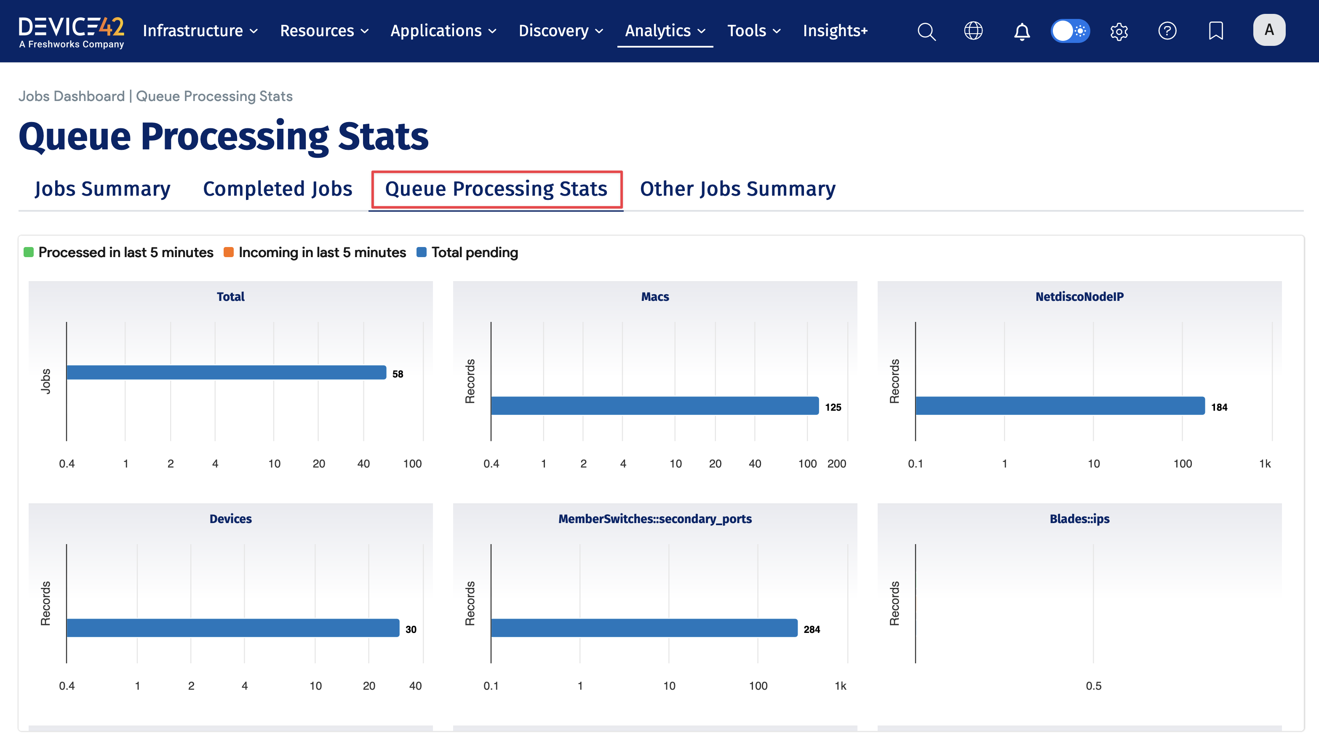Click the Devices chart pending bar
The width and height of the screenshot is (1319, 744).
233,628
